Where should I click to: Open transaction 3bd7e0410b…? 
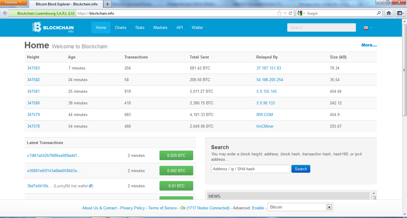[x=39, y=186]
